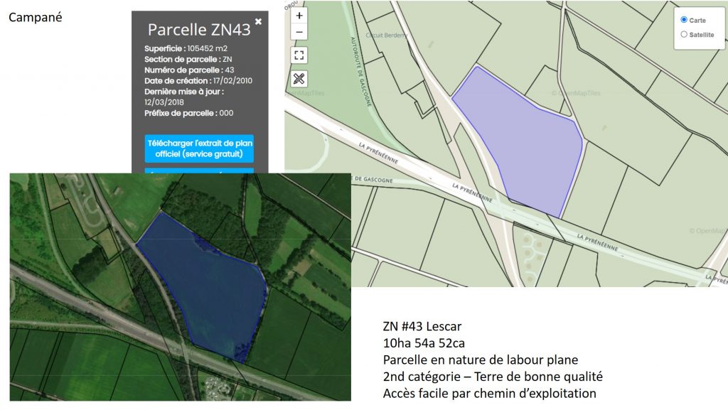
Task: Activate the ruler measurement tool
Action: click(x=299, y=79)
